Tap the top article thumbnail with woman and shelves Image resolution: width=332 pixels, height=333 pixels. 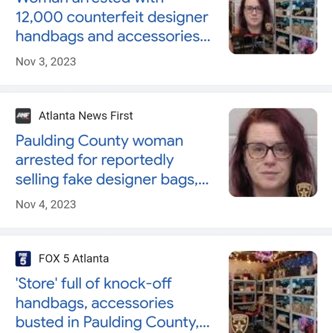coord(273,27)
